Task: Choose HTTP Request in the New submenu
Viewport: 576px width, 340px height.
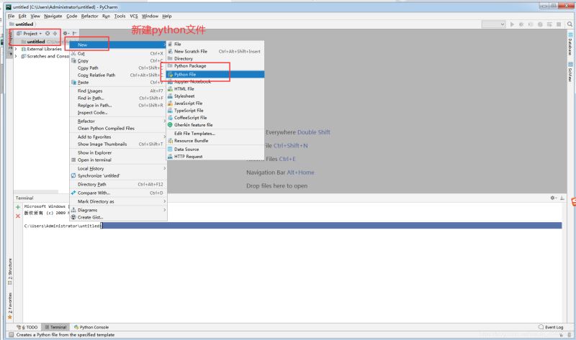Action: [215, 157]
